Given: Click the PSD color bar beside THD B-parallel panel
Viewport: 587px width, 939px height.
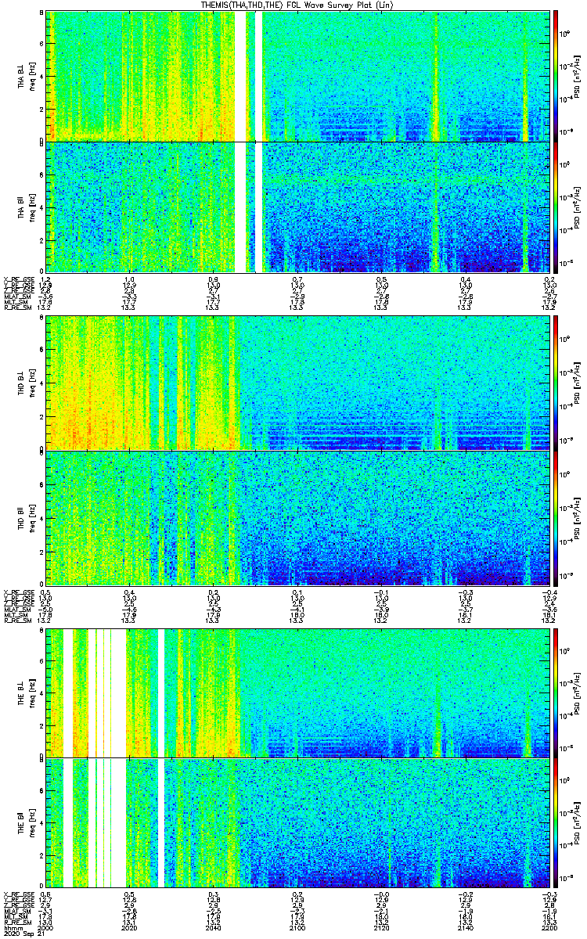Looking at the screenshot, I should (x=556, y=517).
